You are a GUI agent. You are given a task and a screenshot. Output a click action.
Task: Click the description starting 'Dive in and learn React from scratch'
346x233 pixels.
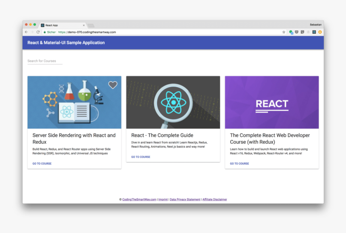(x=169, y=145)
